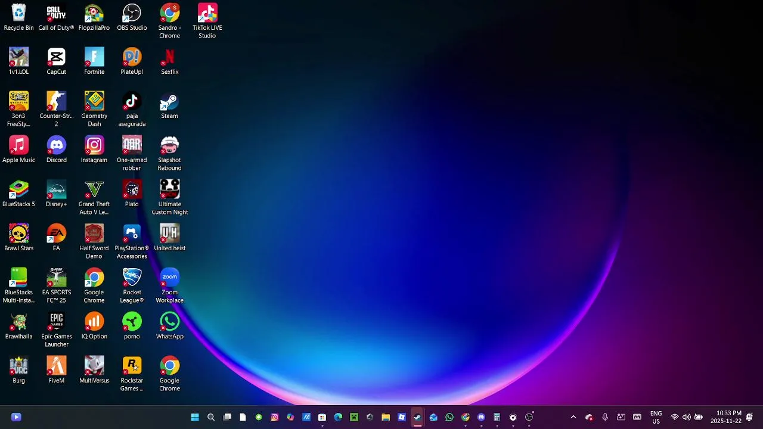This screenshot has width=763, height=429.
Task: Select the MultiVersus desktop icon
Action: click(94, 370)
